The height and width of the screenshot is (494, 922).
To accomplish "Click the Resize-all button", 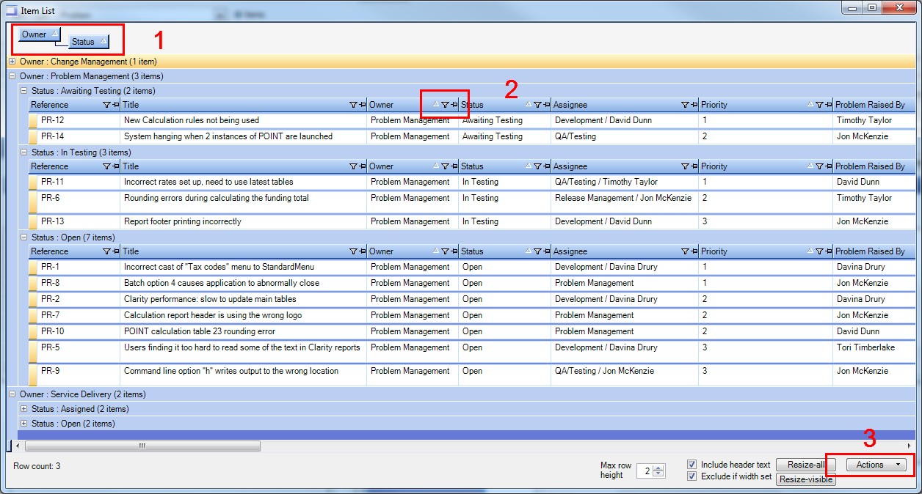I will pyautogui.click(x=806, y=465).
